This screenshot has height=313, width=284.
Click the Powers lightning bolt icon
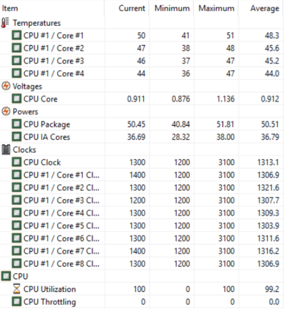[6, 112]
